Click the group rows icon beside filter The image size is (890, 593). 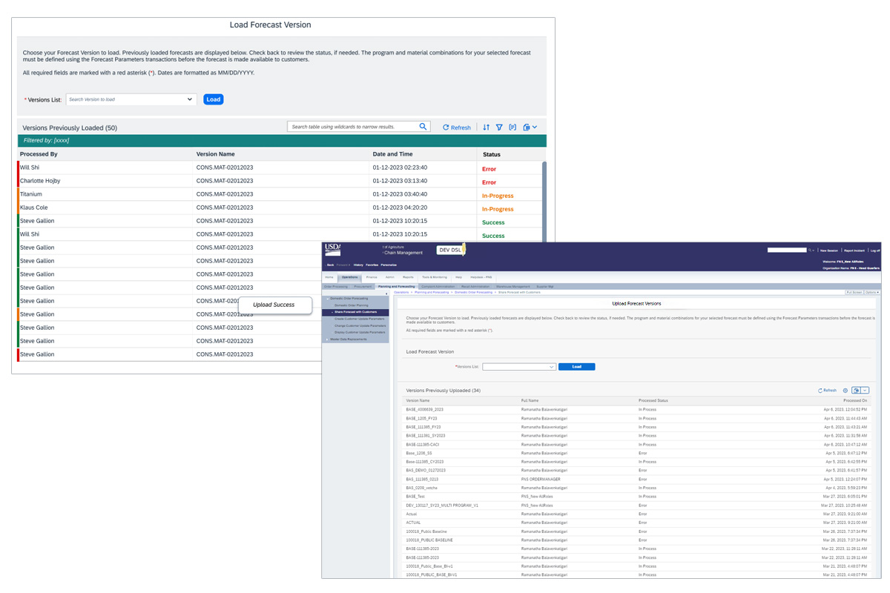coord(512,127)
